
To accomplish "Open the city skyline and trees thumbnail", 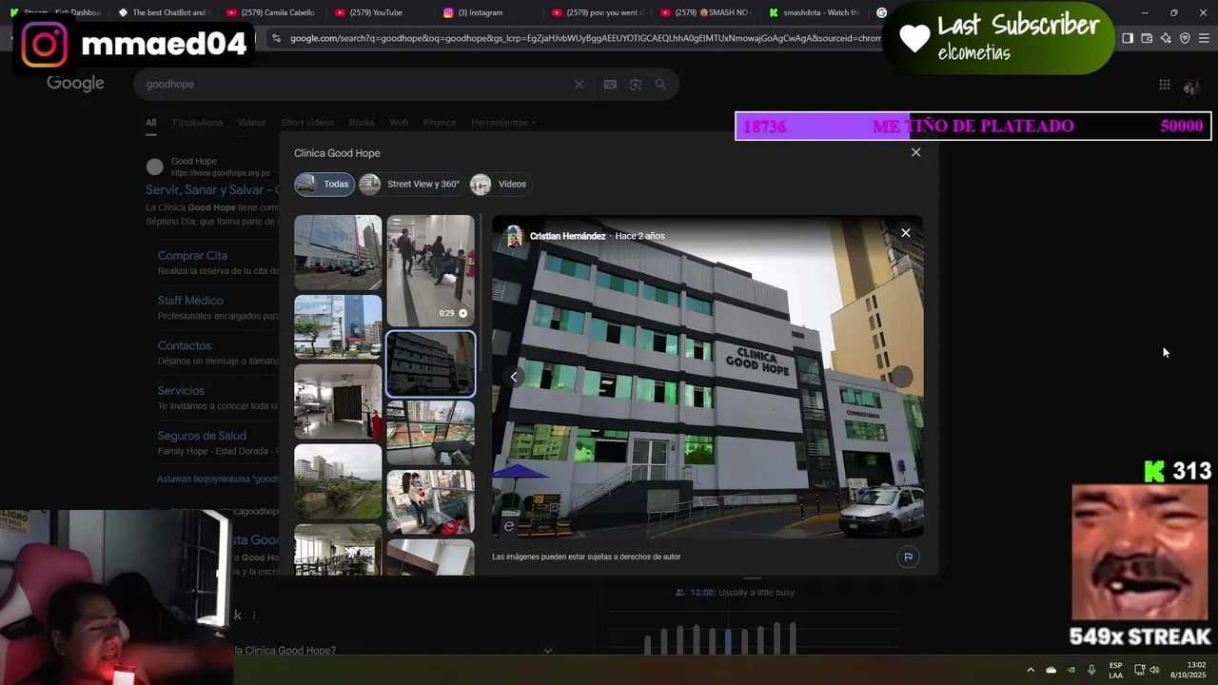I will click(x=338, y=481).
